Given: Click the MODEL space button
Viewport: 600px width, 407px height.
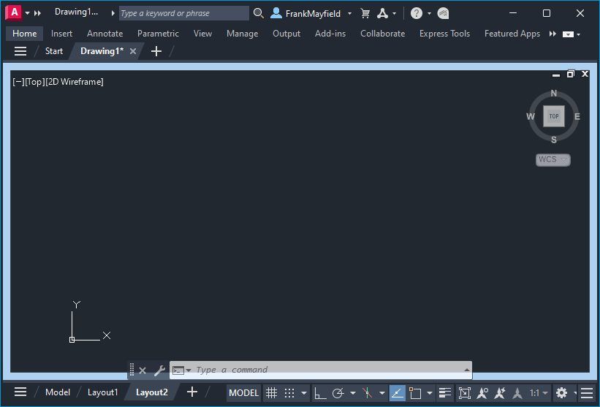Looking at the screenshot, I should click(243, 393).
